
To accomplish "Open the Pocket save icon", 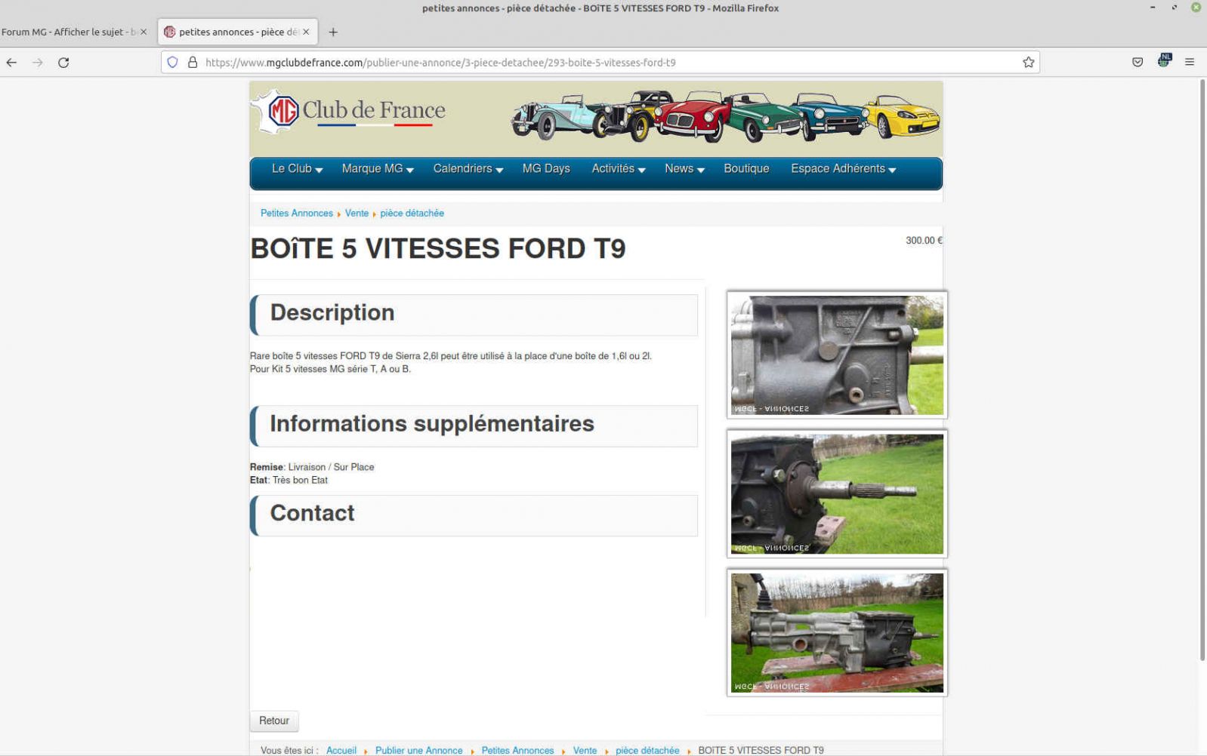I will (1138, 63).
